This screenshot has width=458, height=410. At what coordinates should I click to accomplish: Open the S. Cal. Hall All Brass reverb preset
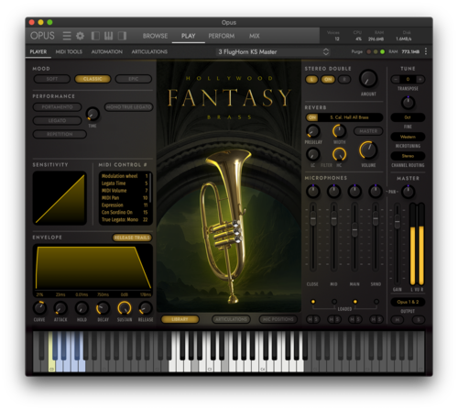tap(350, 117)
